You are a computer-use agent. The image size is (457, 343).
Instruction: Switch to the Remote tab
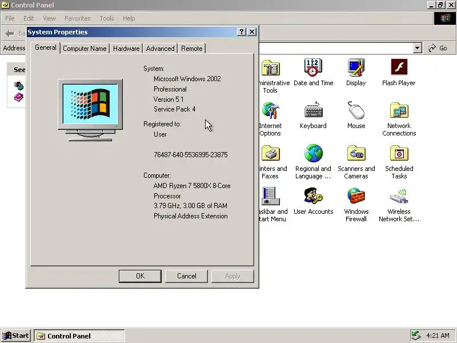[191, 49]
